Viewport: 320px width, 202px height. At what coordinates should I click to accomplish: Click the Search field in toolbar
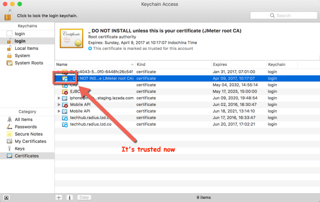284,16
